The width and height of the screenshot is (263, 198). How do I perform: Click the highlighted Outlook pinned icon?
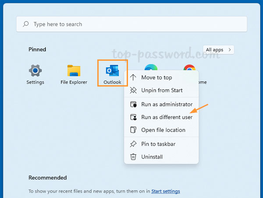113,71
